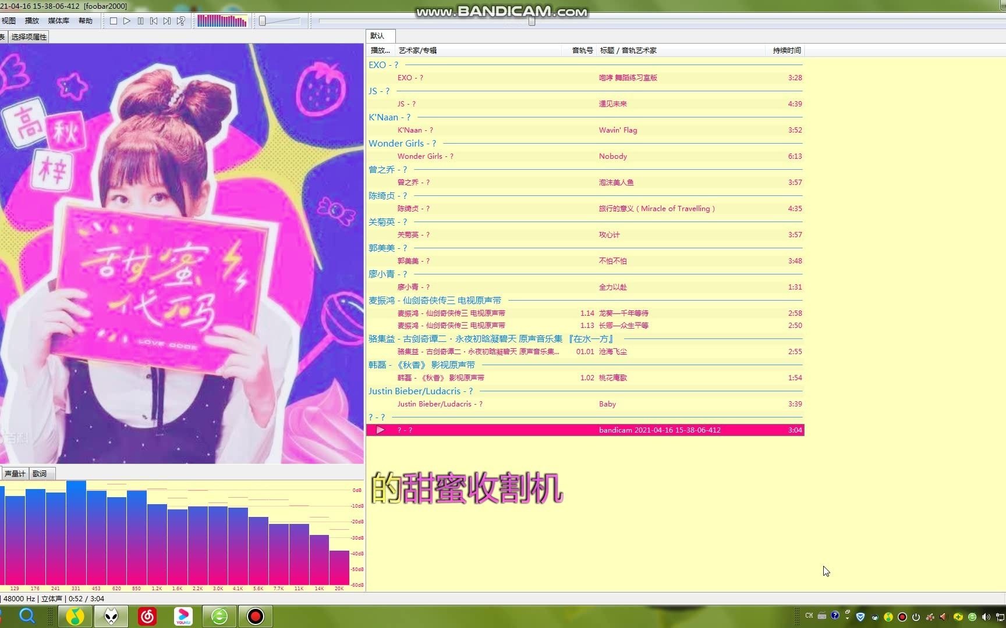
Task: Switch to the 声量计 tab
Action: pos(15,473)
